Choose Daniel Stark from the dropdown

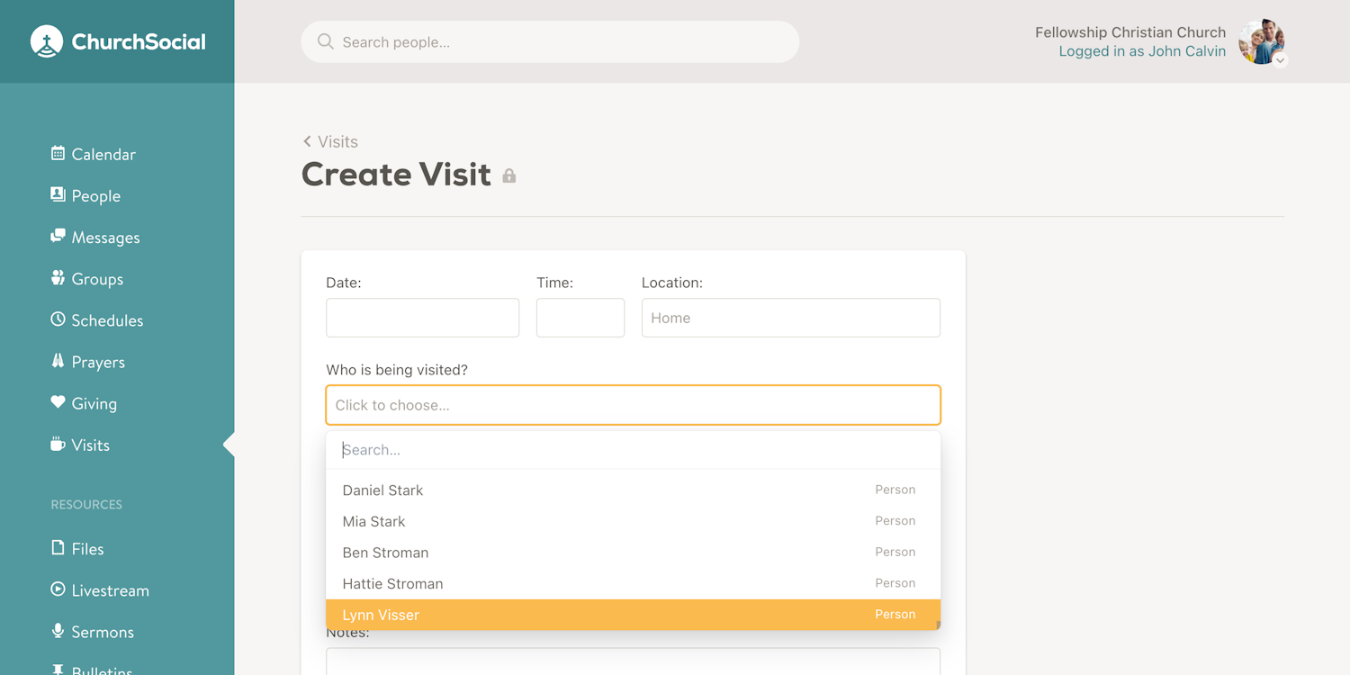(382, 490)
